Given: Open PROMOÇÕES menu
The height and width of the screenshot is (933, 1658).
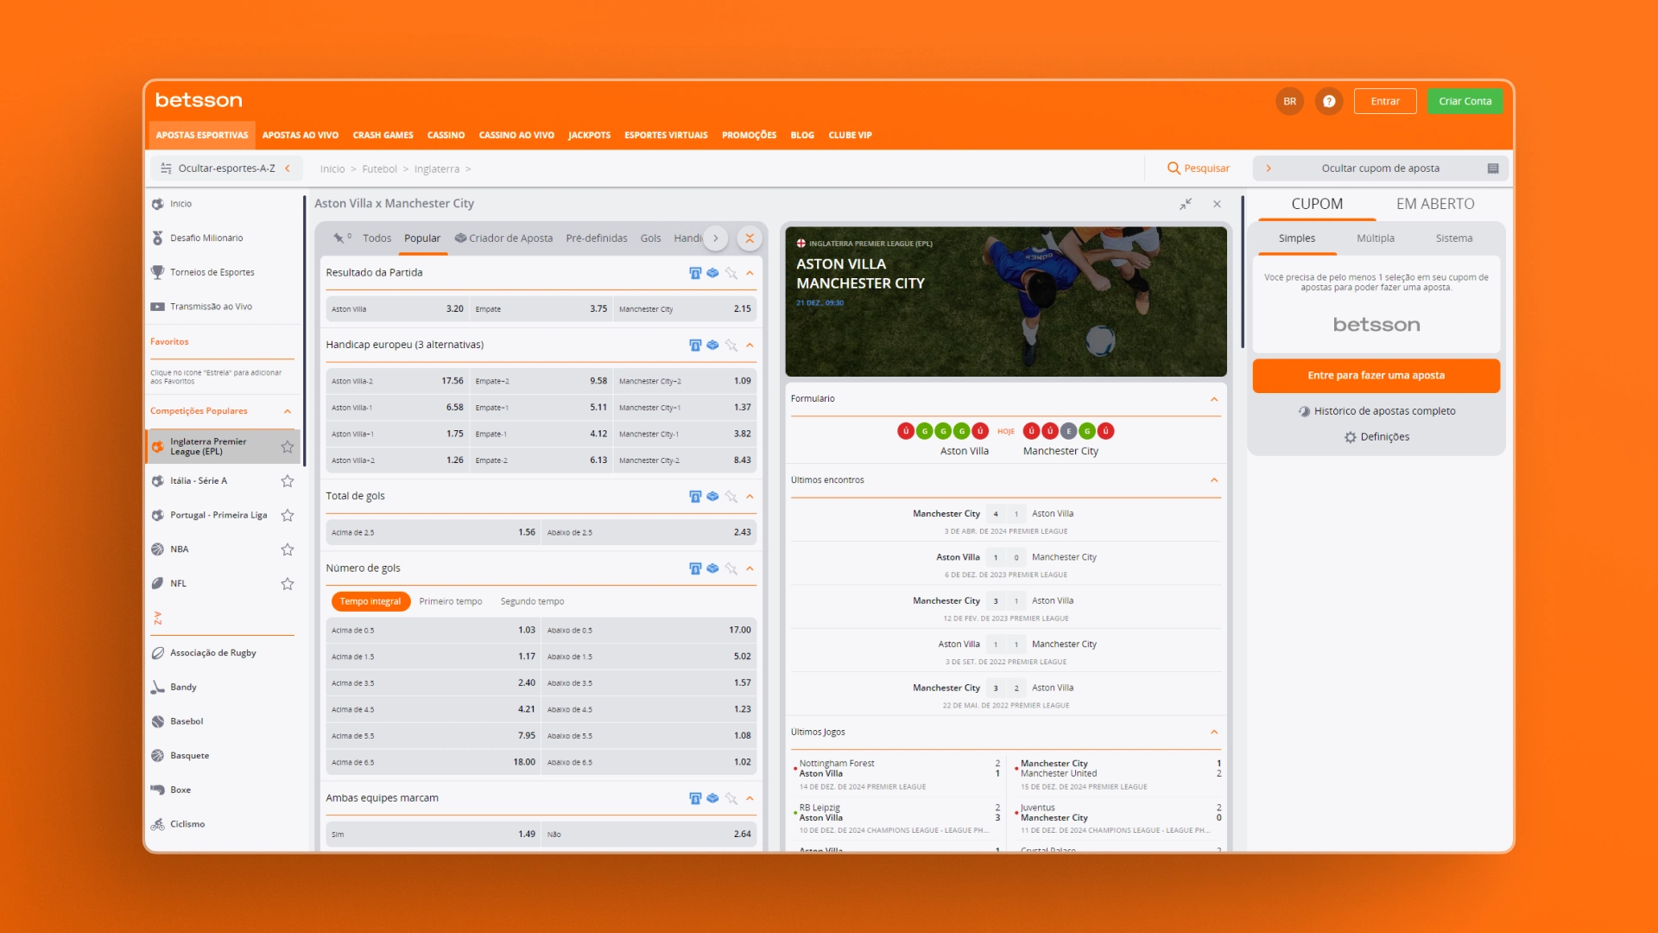Looking at the screenshot, I should click(x=749, y=135).
